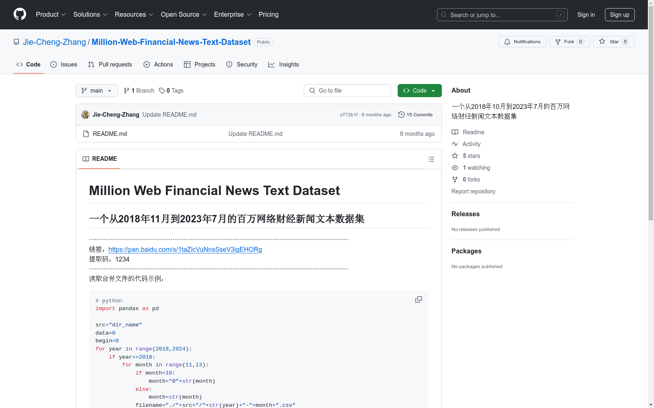The height and width of the screenshot is (408, 654).
Task: Open the Jie-Cheng-Zhang owner profile link
Action: [x=54, y=42]
